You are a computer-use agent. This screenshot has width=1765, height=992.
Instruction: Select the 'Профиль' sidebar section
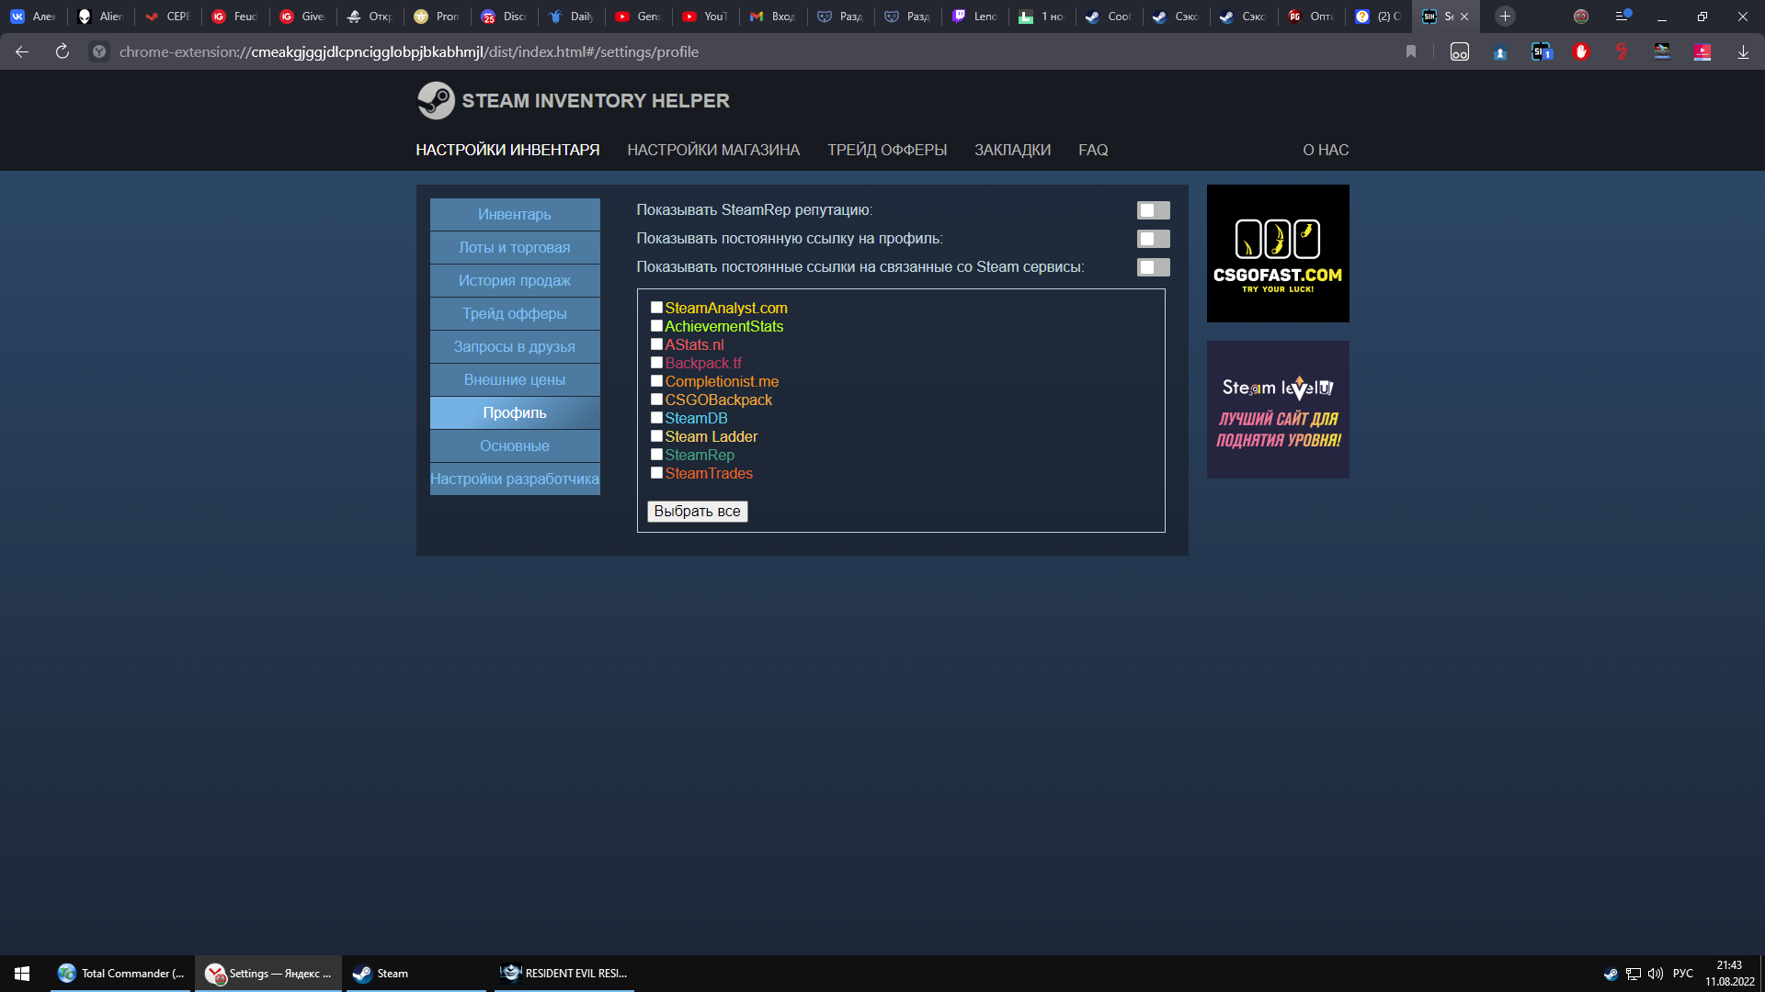tap(515, 412)
